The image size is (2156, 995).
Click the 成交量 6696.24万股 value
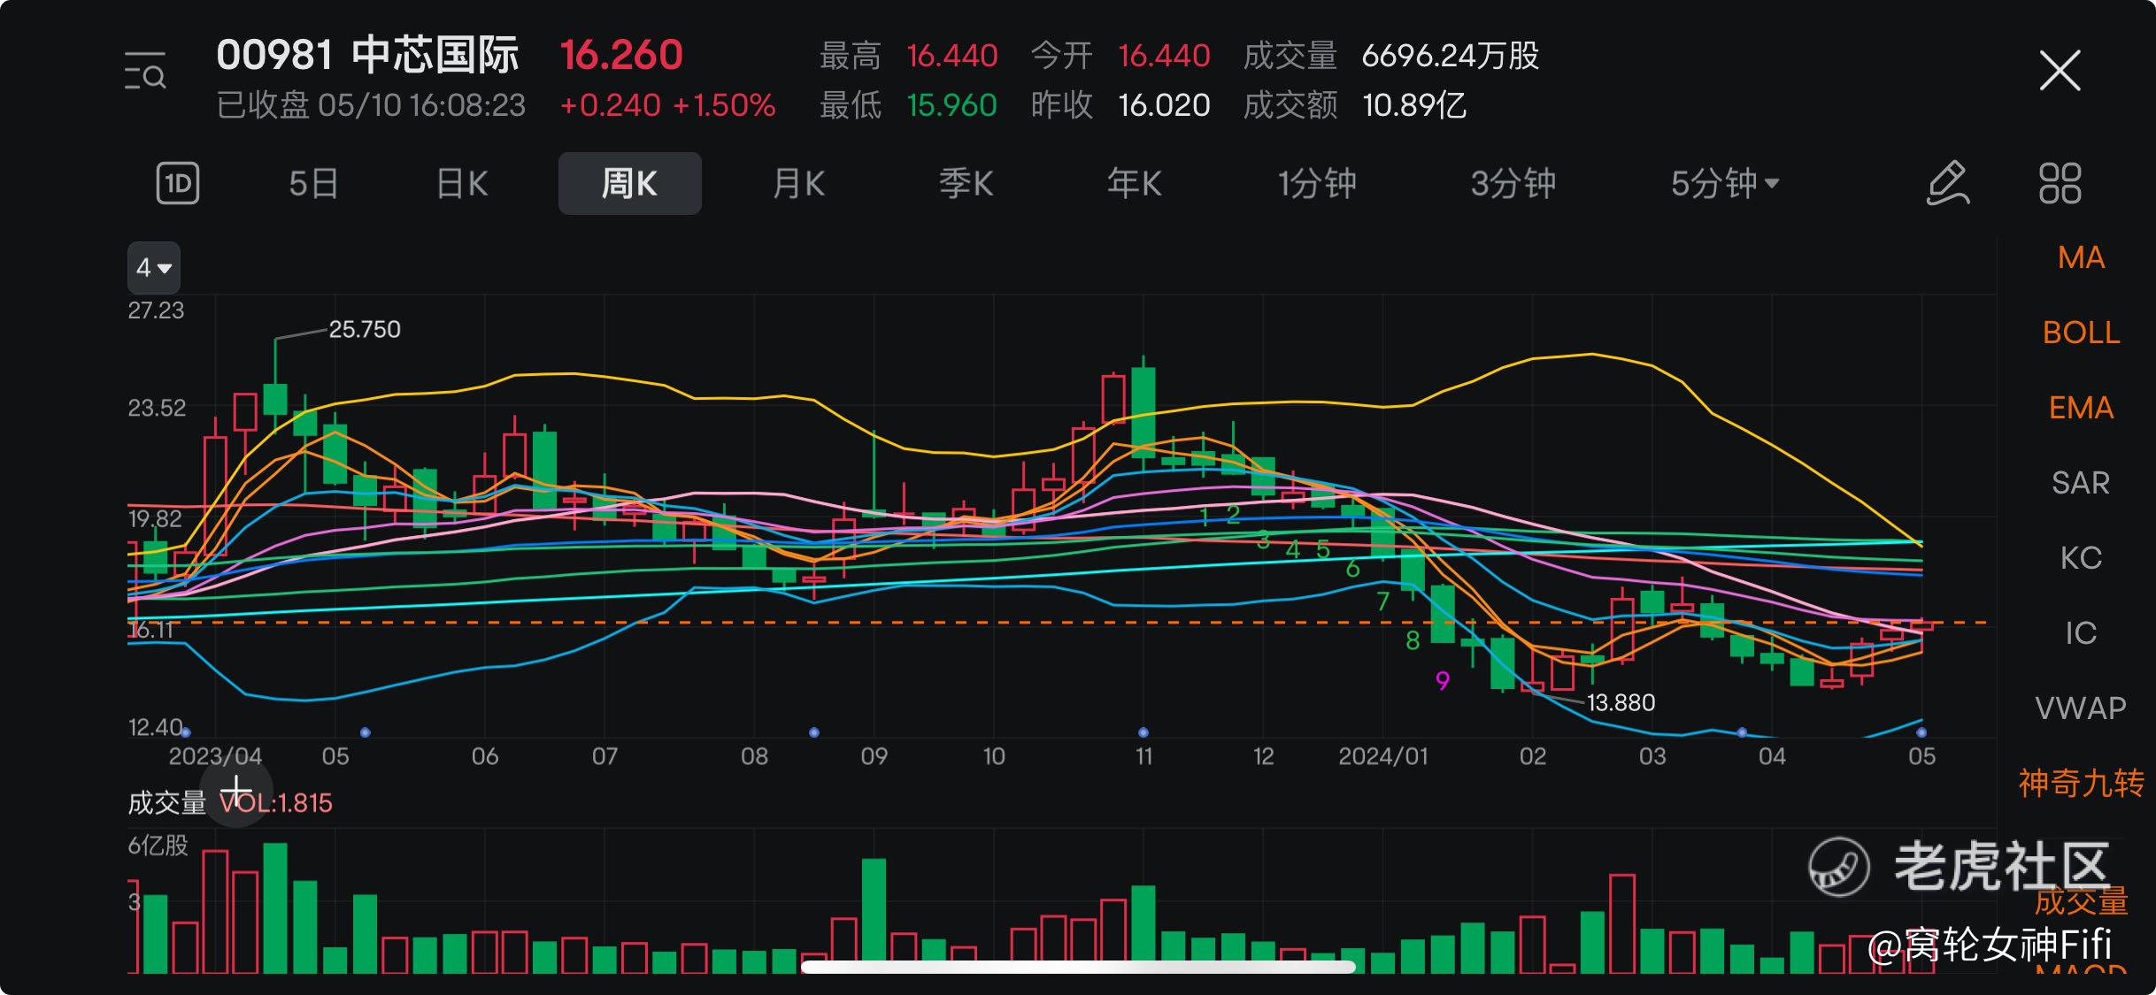pyautogui.click(x=1451, y=56)
